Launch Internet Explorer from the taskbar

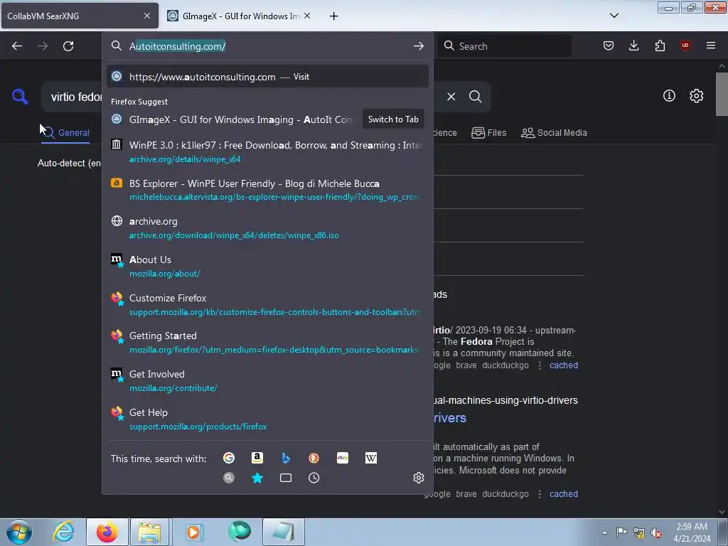coord(63,532)
